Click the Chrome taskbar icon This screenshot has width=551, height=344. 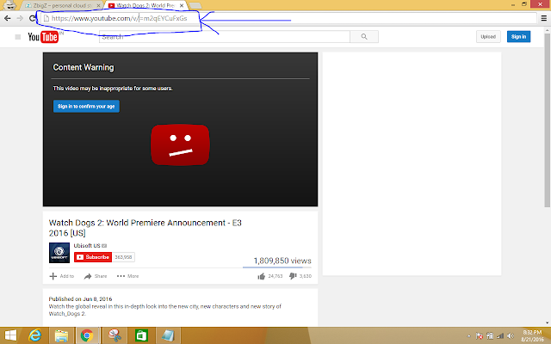[x=87, y=335]
